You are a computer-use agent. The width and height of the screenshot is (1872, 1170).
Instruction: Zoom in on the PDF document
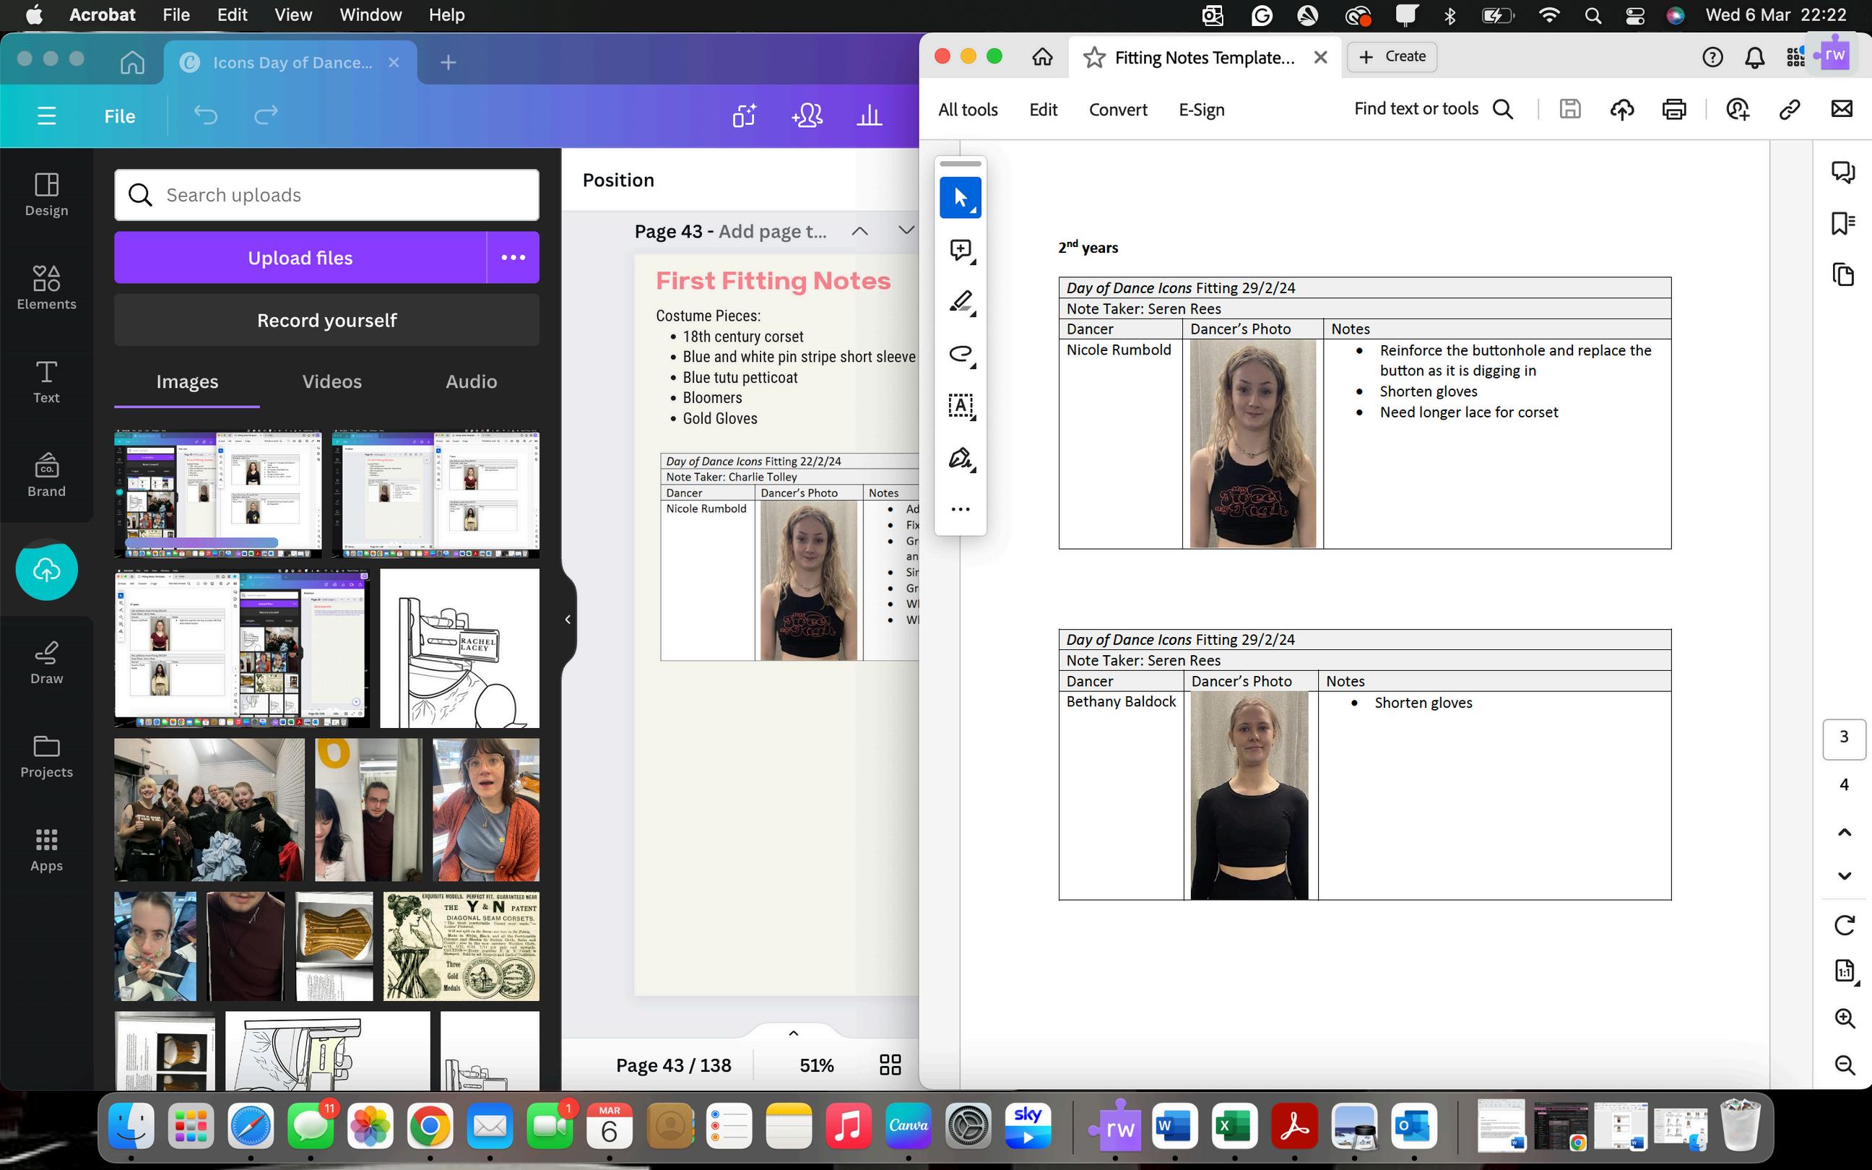1844,1018
